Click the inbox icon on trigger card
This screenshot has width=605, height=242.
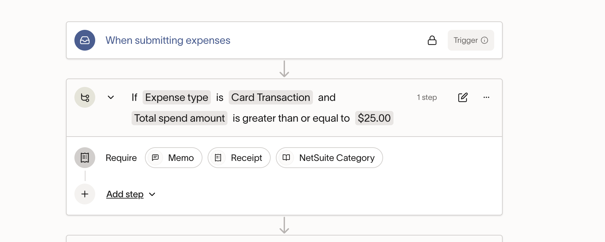pyautogui.click(x=85, y=40)
